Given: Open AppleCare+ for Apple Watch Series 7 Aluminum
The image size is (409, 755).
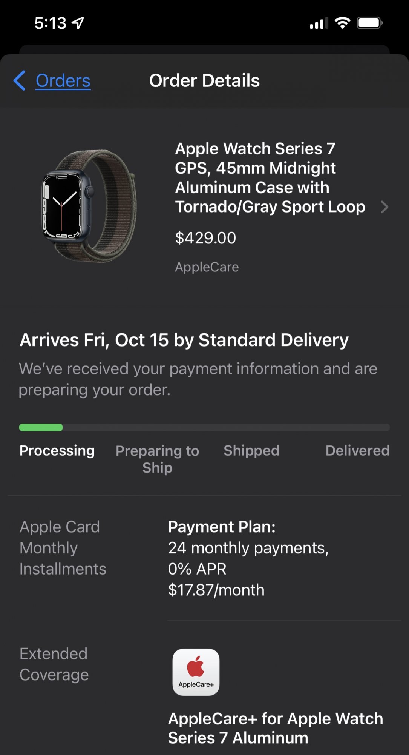Looking at the screenshot, I should (276, 728).
